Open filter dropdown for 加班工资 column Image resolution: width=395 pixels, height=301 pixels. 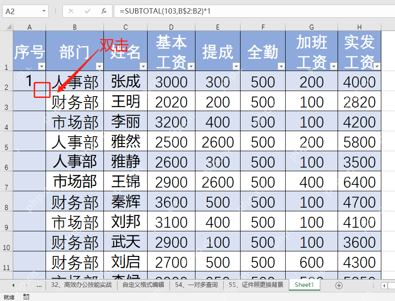point(333,66)
